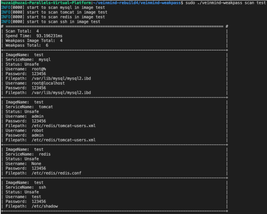This screenshot has height=214, width=267.
Task: Click the 'start to scan tomcat' log line
Action: [x=54, y=12]
